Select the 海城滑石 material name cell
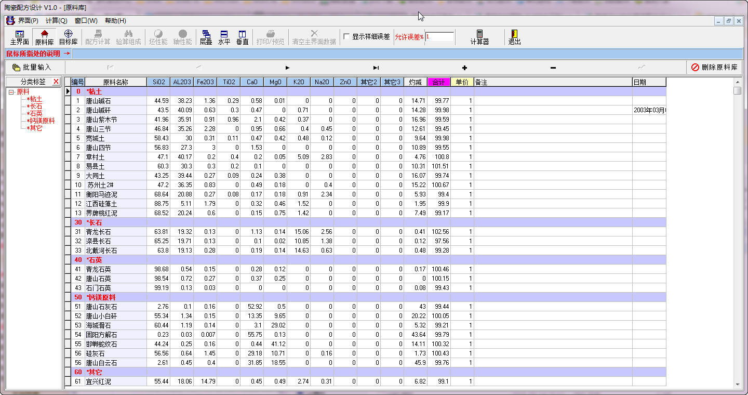This screenshot has width=748, height=395. 116,325
